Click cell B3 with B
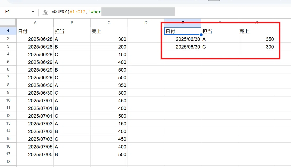The width and height of the screenshot is (291, 167). 72,47
